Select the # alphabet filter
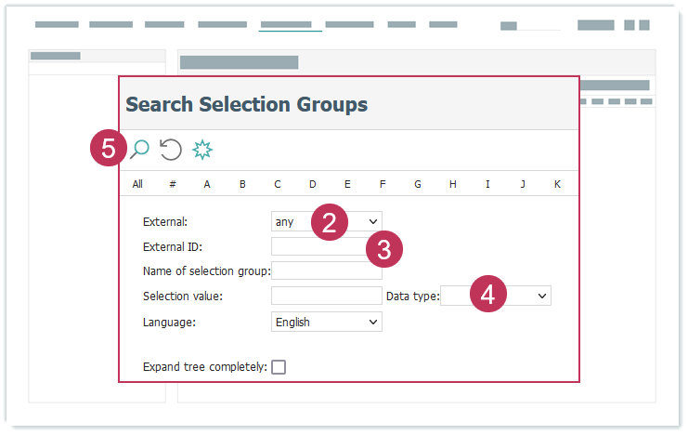The image size is (688, 435). pos(173,184)
